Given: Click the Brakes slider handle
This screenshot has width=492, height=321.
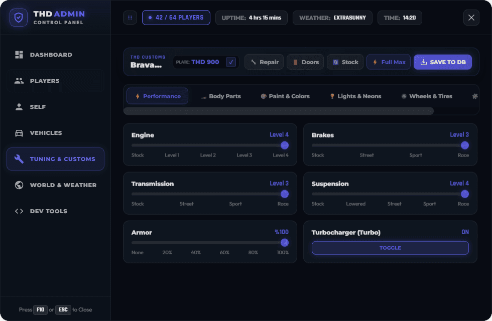Looking at the screenshot, I should tap(465, 145).
